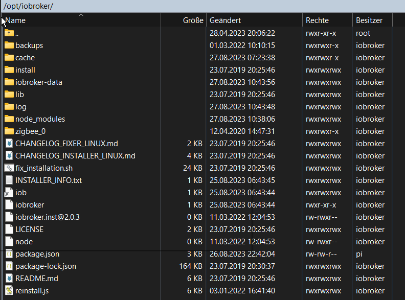Select the README.md file name
405x300 pixels.
[37, 279]
